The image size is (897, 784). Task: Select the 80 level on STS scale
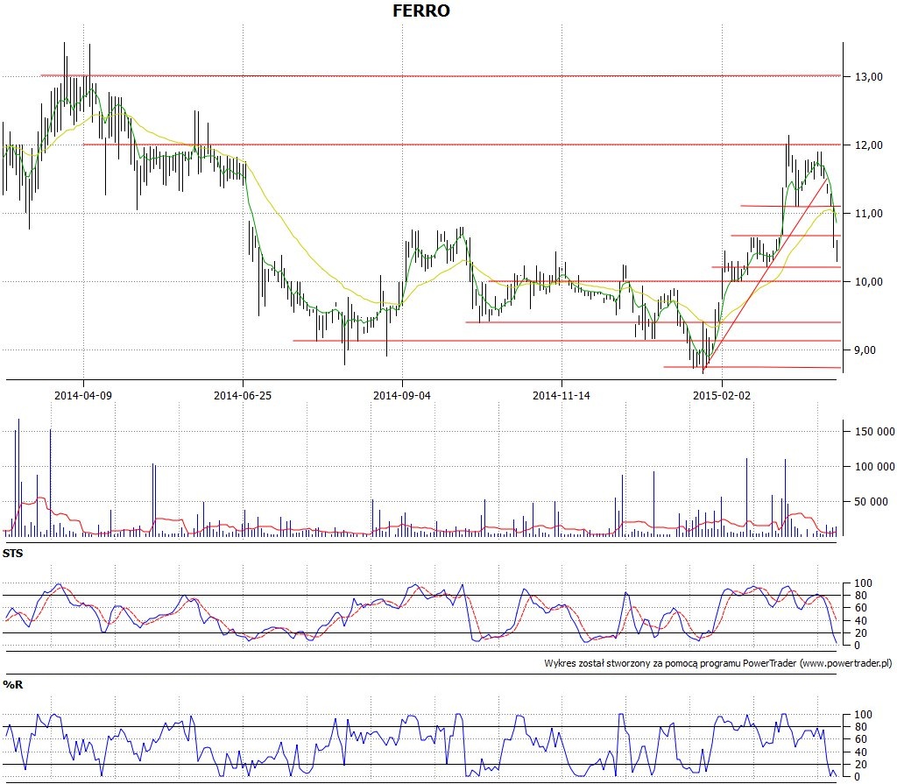point(860,596)
